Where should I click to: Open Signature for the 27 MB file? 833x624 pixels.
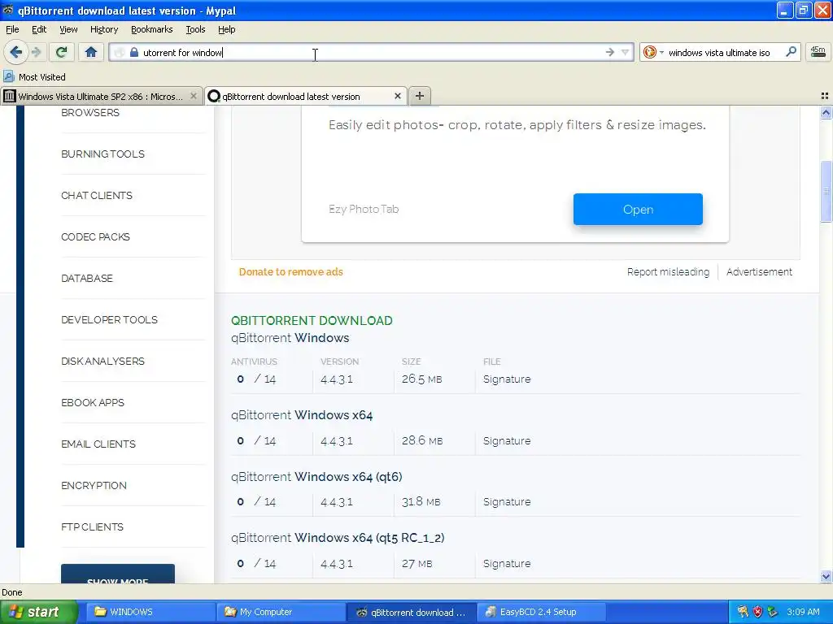[x=507, y=563]
